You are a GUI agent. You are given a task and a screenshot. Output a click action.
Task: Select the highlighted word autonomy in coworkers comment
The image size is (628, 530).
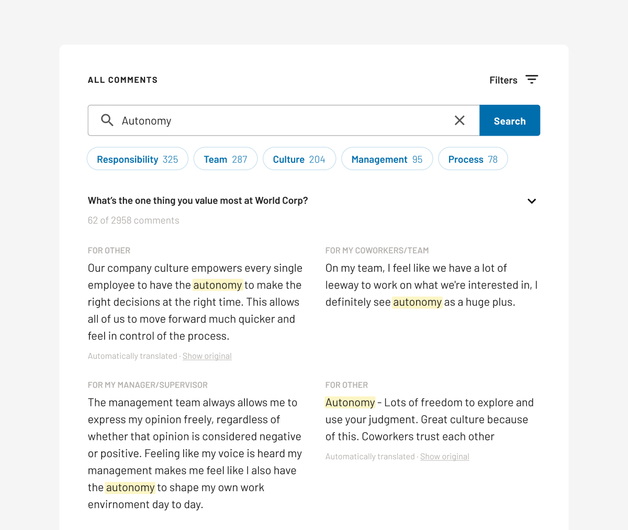pos(417,302)
